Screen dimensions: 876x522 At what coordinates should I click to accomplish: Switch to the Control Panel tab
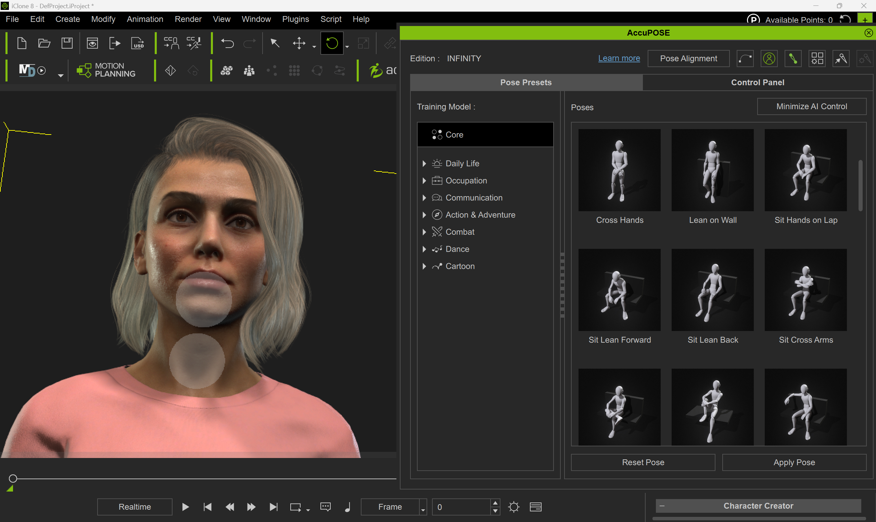tap(758, 82)
